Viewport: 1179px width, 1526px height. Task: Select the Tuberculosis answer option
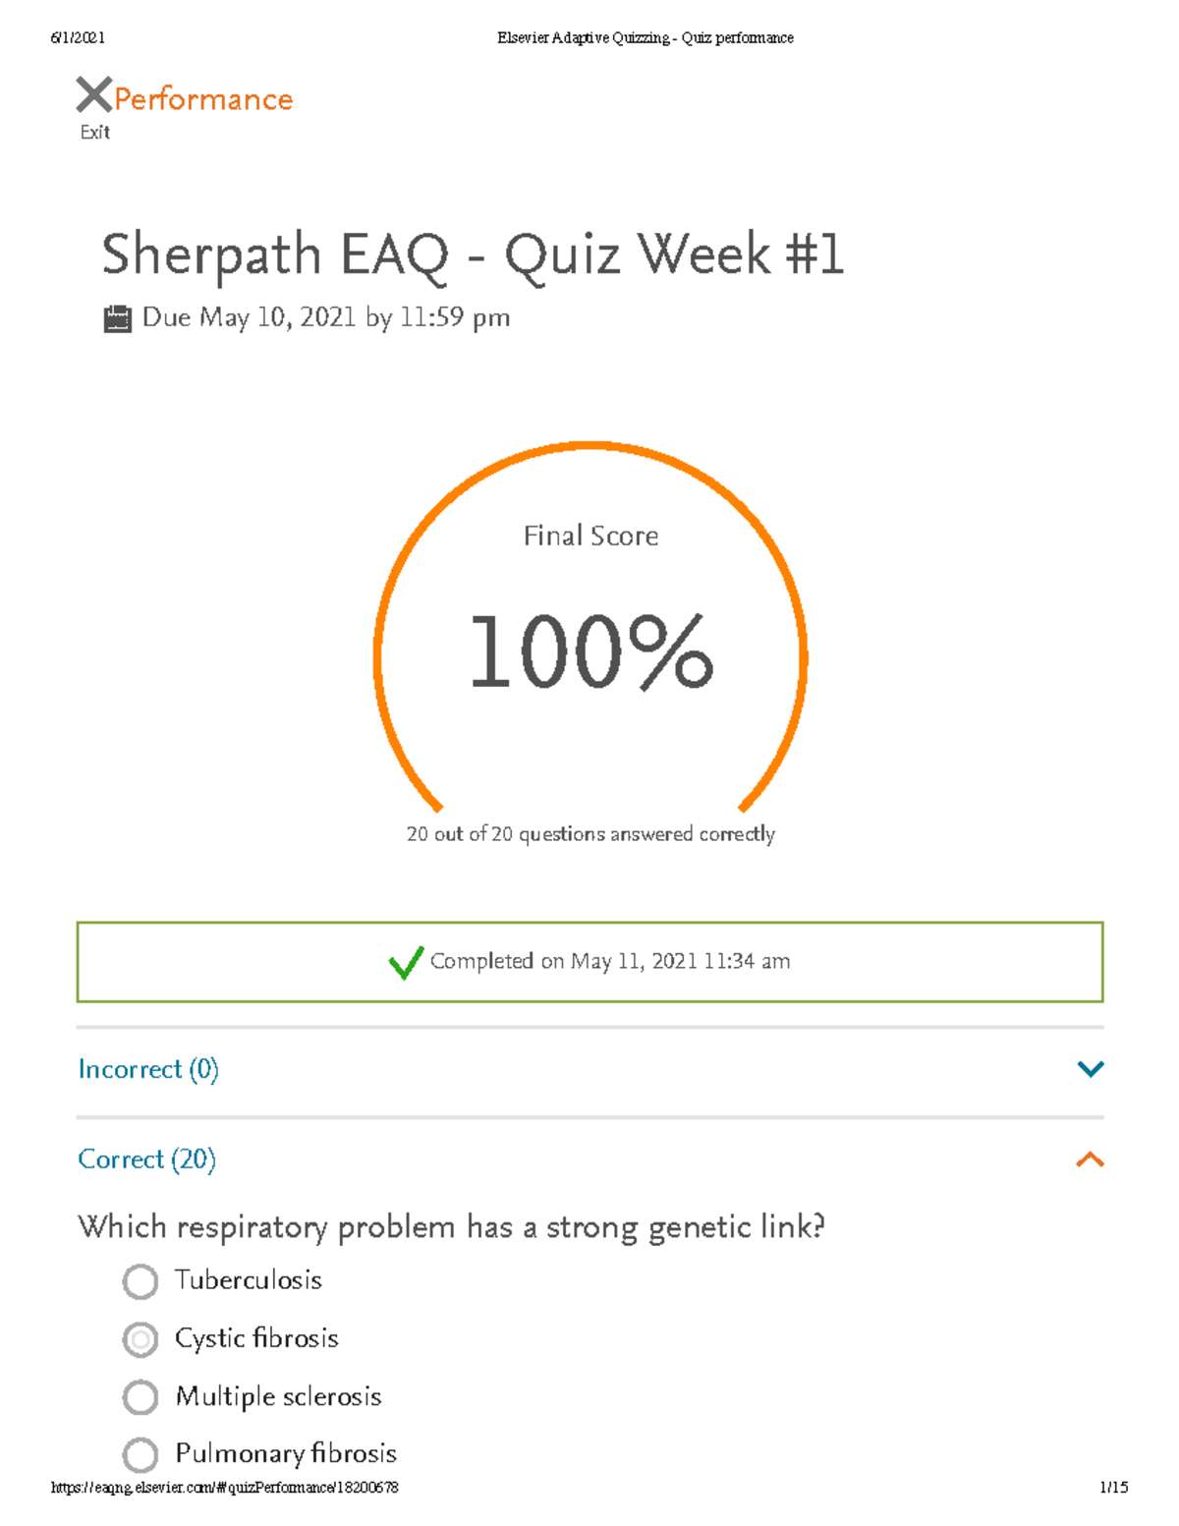coord(248,1281)
